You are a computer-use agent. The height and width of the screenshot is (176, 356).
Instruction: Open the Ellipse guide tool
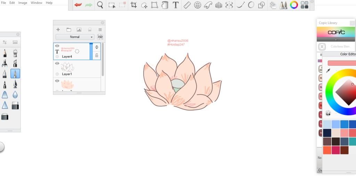197,5
